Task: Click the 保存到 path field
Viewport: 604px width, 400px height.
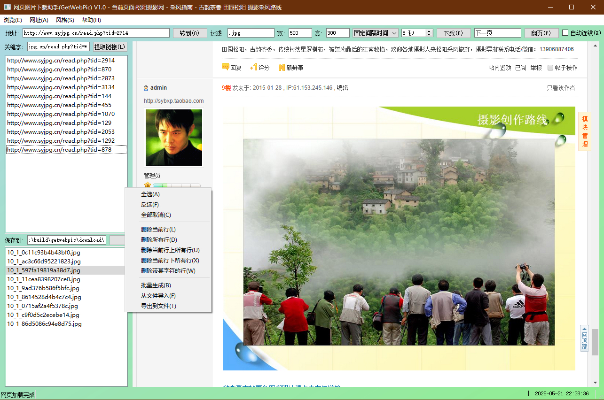Action: pyautogui.click(x=67, y=240)
